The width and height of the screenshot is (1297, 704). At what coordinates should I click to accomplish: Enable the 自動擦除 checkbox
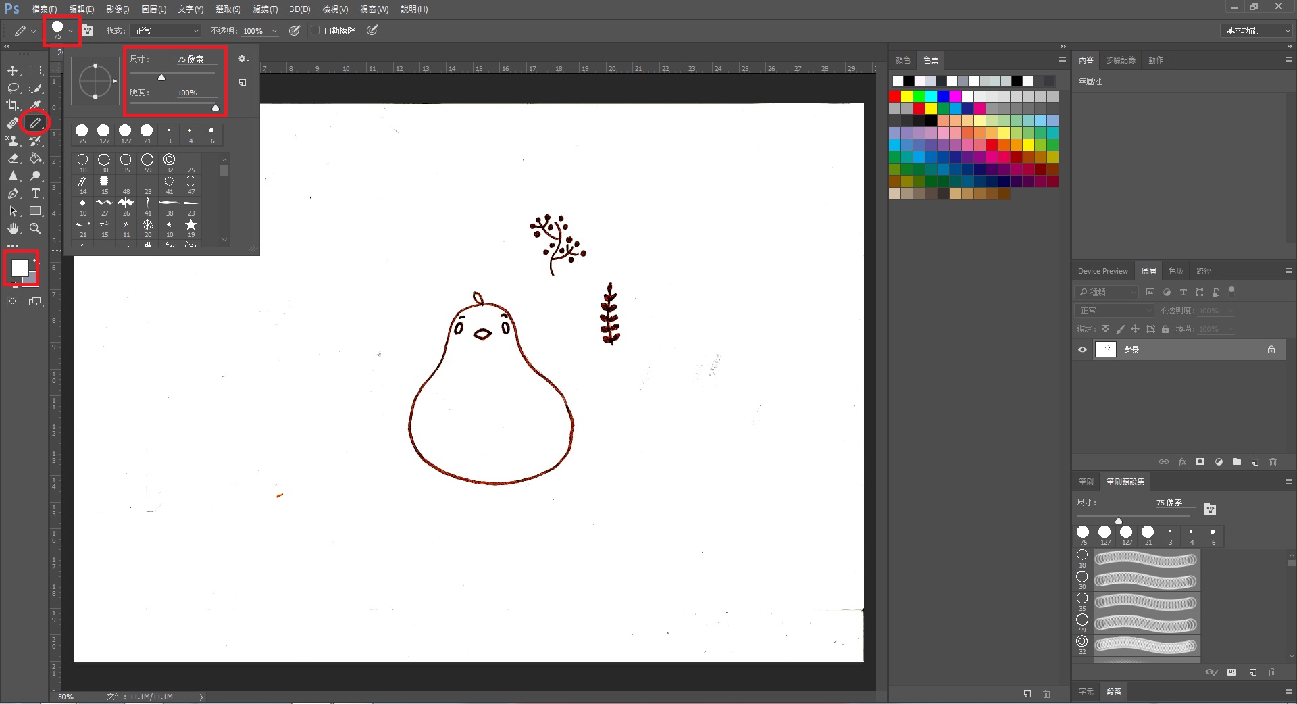point(315,30)
